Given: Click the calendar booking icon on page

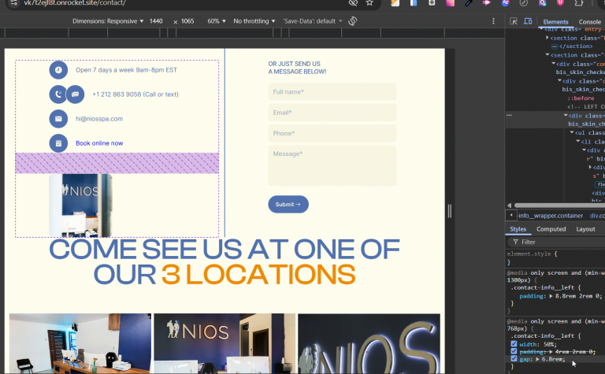Looking at the screenshot, I should 58,143.
